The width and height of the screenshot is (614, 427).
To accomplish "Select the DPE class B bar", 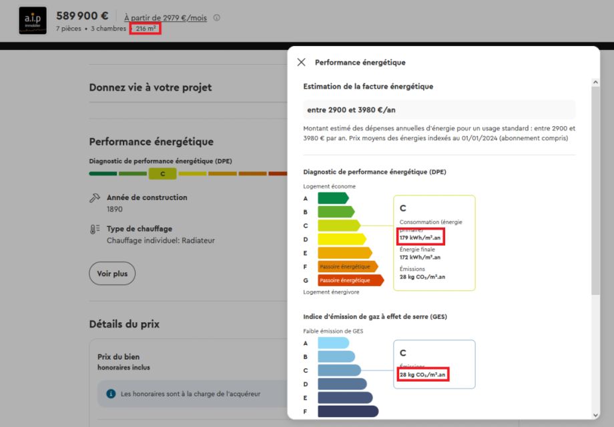I will 336,212.
